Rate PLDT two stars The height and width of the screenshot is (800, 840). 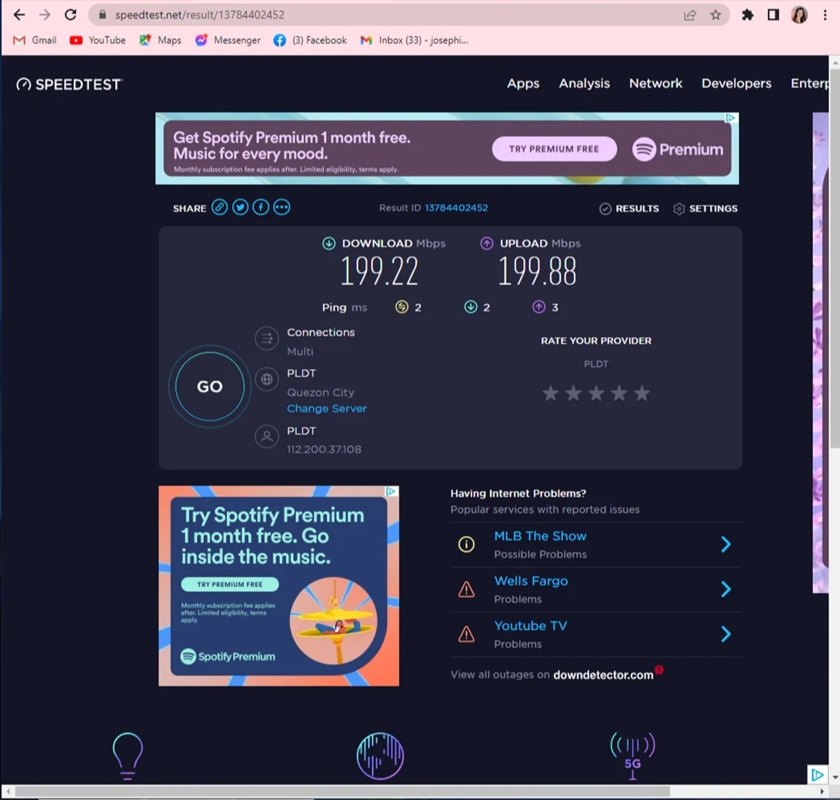[x=573, y=393]
